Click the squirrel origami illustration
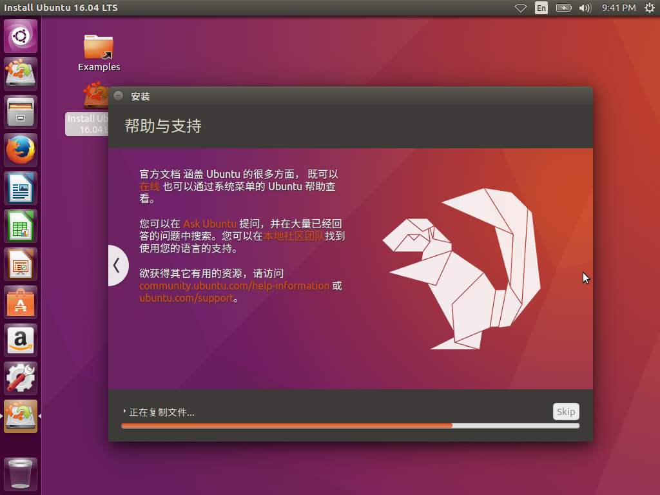The height and width of the screenshot is (495, 660). coord(461,269)
